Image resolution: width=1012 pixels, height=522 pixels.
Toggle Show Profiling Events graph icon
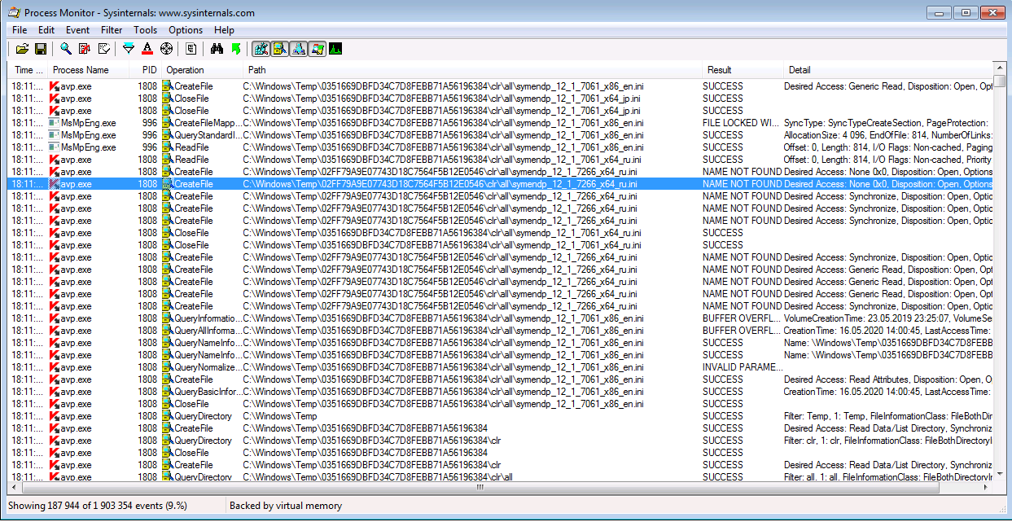pos(335,49)
